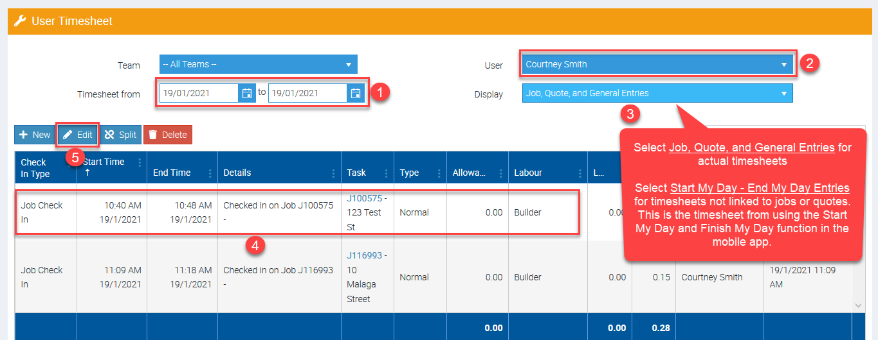Expand the Team dropdown

[x=258, y=65]
